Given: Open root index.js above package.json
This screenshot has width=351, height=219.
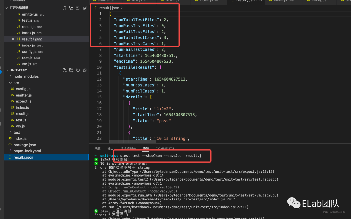Looking at the screenshot, I should tap(46, 139).
